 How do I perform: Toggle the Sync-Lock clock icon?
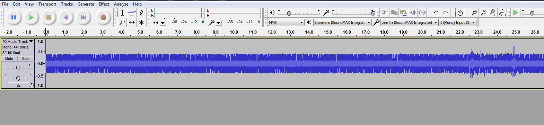[460, 13]
